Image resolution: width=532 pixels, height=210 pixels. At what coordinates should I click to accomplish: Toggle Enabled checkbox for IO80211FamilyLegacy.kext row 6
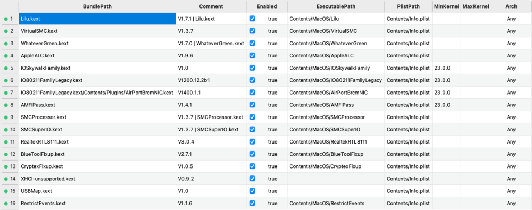click(252, 80)
